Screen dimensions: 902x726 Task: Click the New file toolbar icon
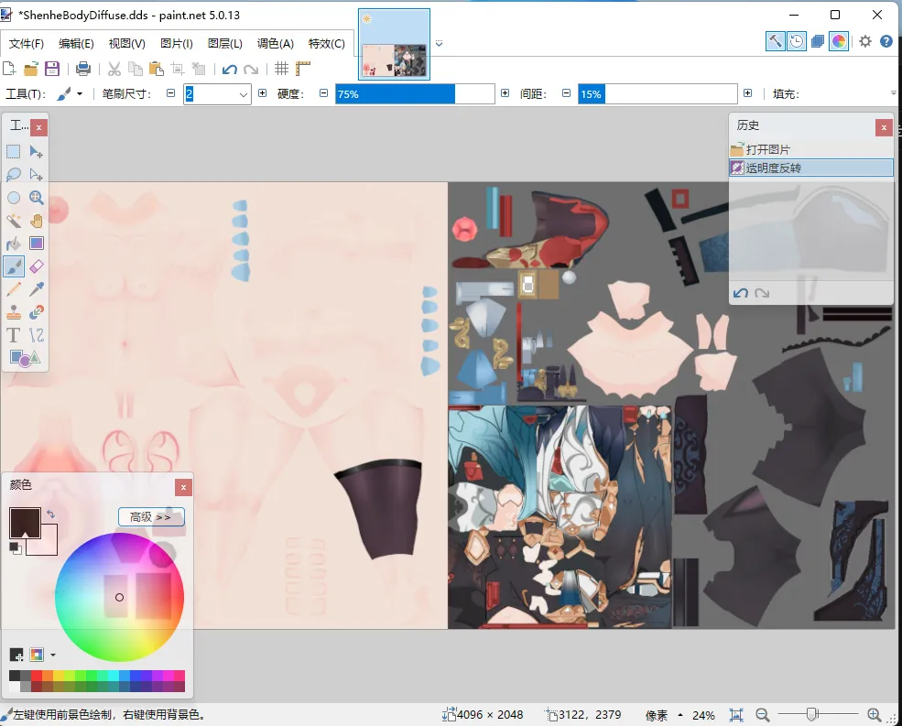[9, 69]
